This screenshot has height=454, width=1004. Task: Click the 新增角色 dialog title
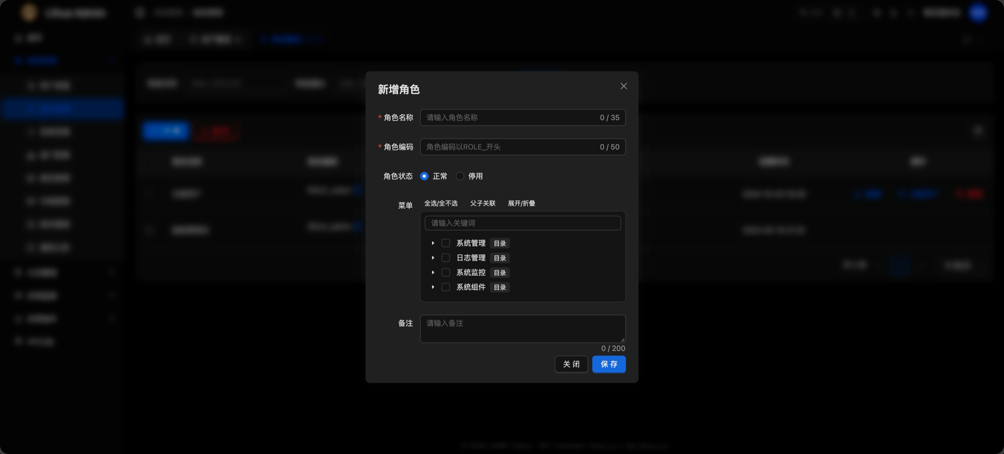[398, 90]
